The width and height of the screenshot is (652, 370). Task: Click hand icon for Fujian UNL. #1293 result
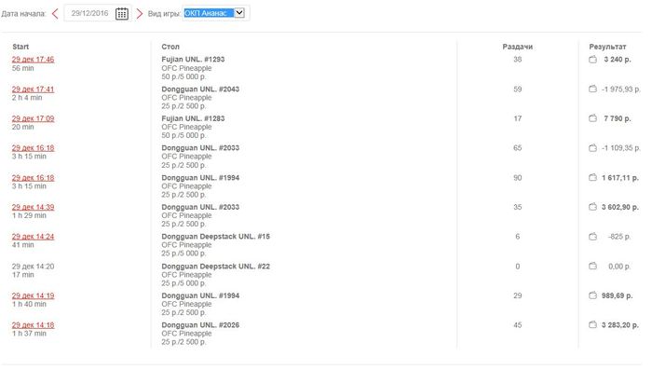(593, 60)
